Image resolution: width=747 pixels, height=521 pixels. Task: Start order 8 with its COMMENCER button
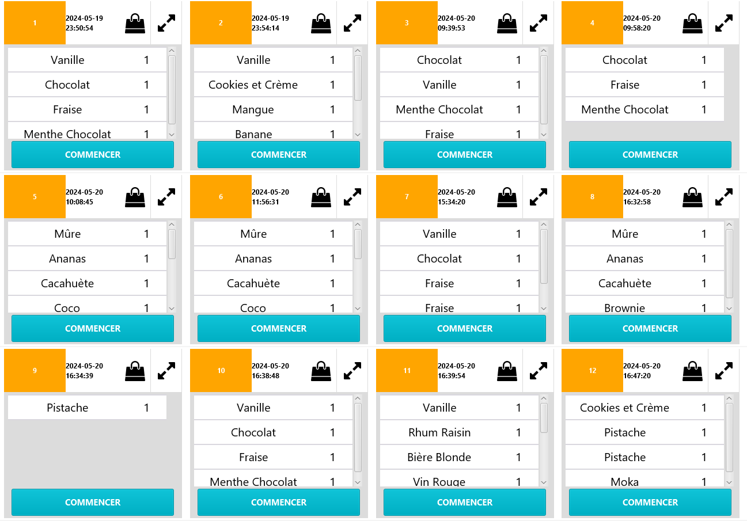[x=650, y=329]
